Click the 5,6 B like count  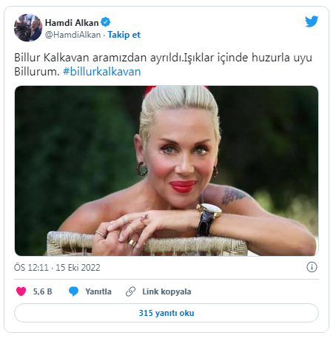pyautogui.click(x=43, y=291)
